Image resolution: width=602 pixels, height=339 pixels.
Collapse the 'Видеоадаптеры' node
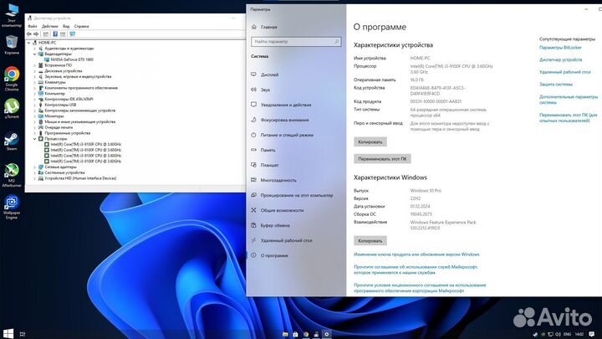(x=34, y=54)
